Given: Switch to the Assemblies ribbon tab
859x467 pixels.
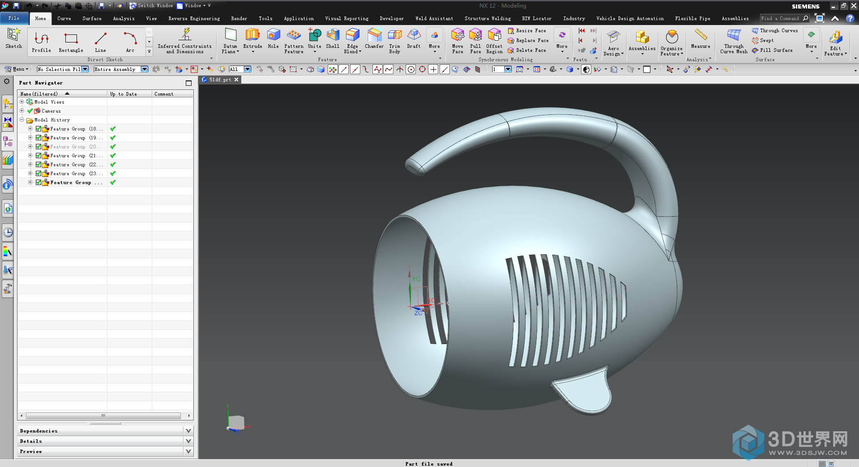Looking at the screenshot, I should [x=735, y=18].
